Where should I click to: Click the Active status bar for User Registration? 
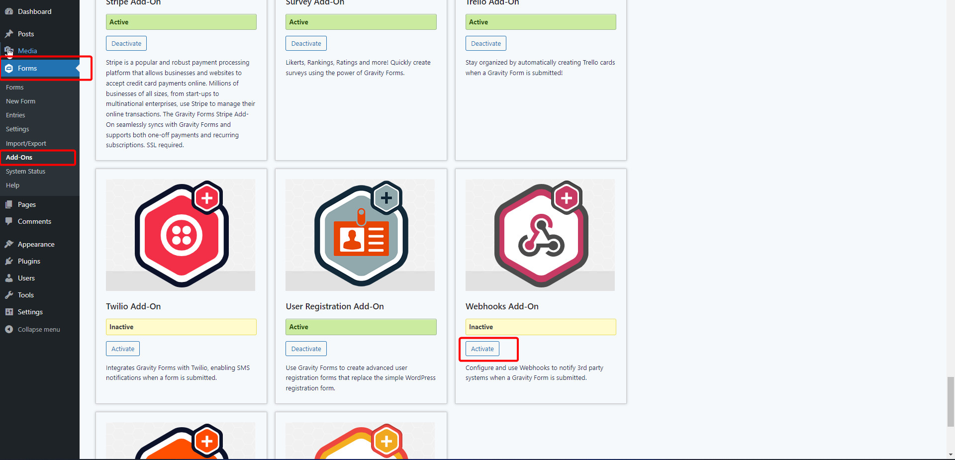pyautogui.click(x=361, y=327)
